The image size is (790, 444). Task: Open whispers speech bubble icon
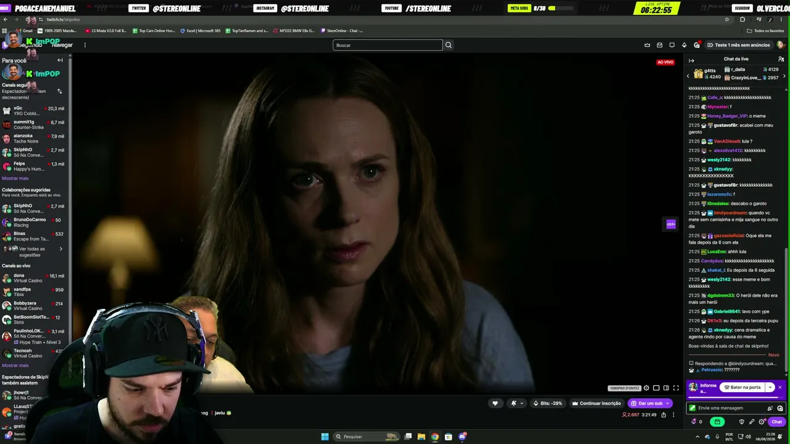tap(672, 45)
